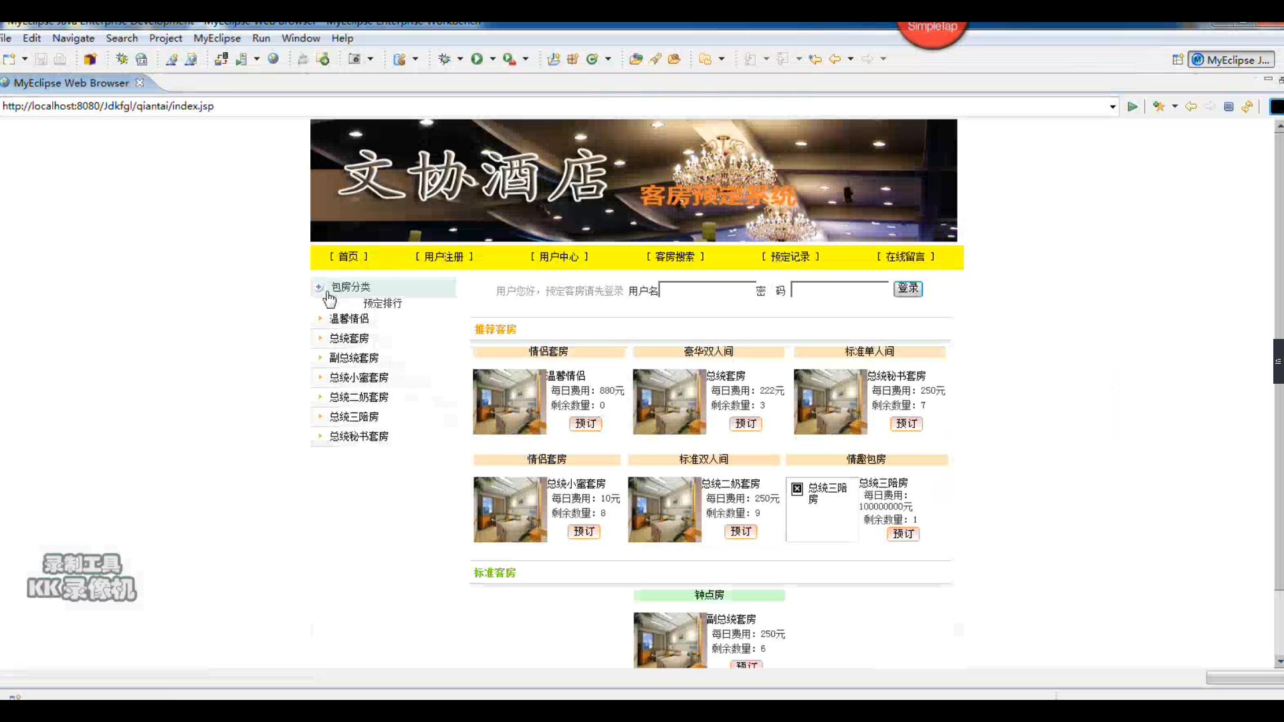Open the Window menu
The image size is (1284, 722).
(300, 38)
